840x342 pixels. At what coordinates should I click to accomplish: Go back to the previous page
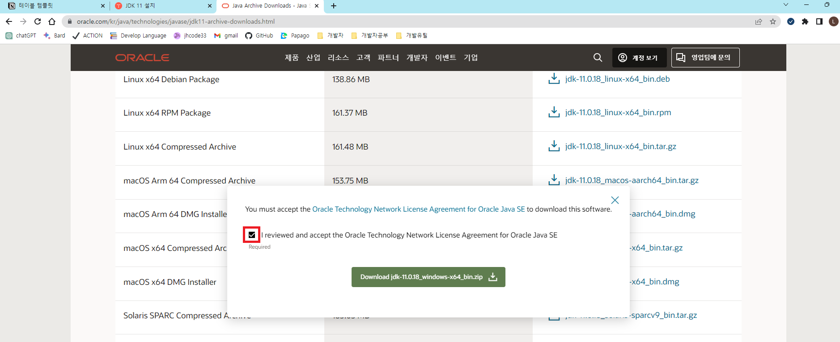[9, 21]
